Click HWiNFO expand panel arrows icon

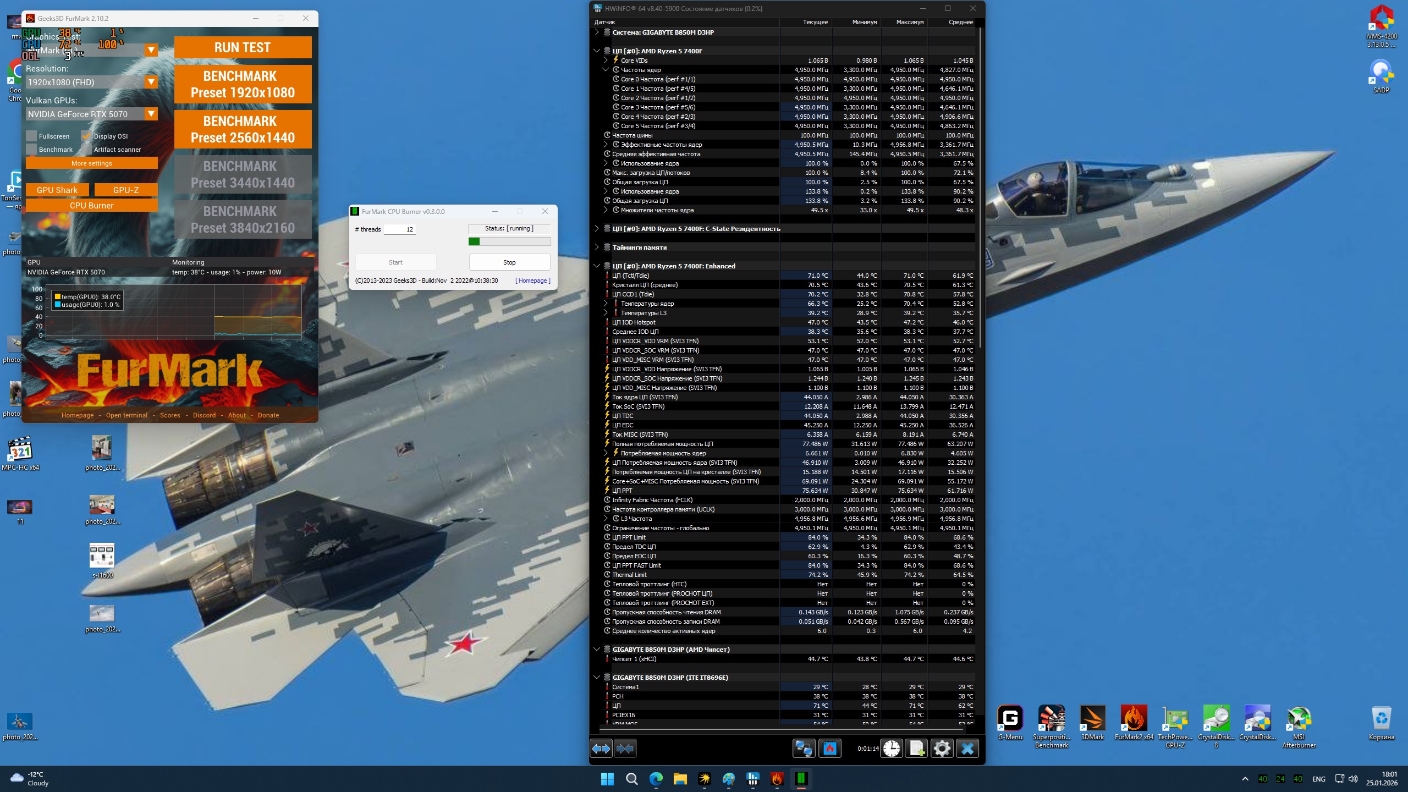point(601,749)
